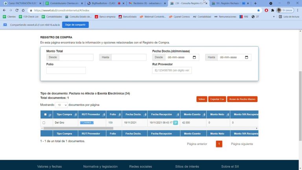Open the Valores y fechas footer link
302x170 pixels.
click(50, 166)
